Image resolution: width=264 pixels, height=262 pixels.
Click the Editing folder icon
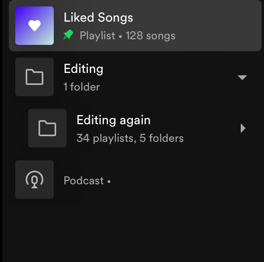35,77
